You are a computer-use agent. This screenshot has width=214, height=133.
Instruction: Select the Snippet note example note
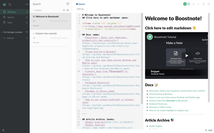[50, 38]
